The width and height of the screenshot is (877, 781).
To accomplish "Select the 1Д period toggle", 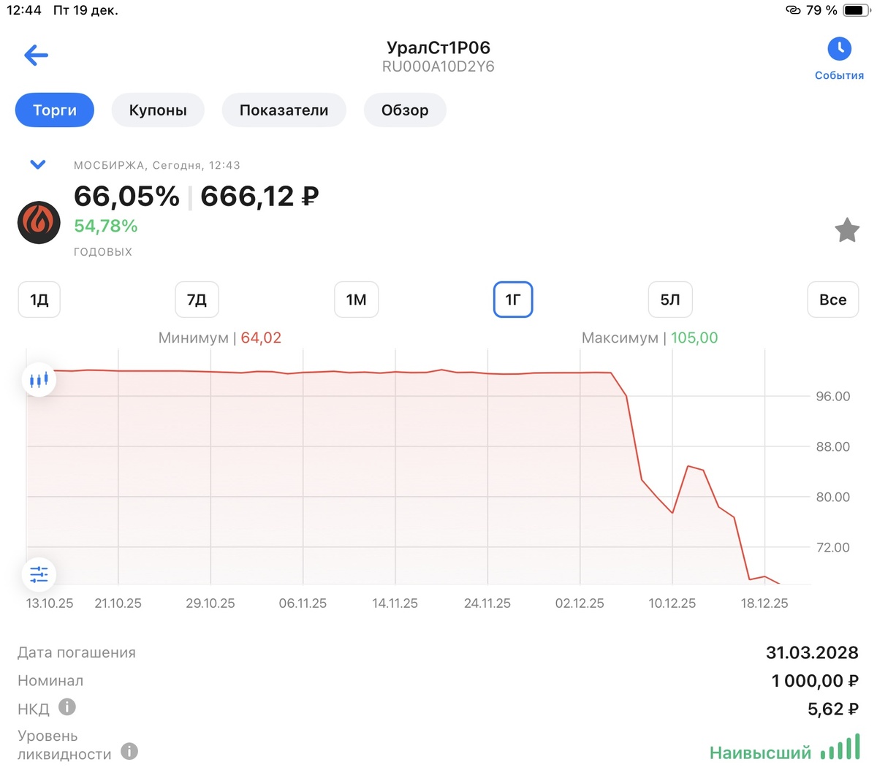I will [39, 300].
